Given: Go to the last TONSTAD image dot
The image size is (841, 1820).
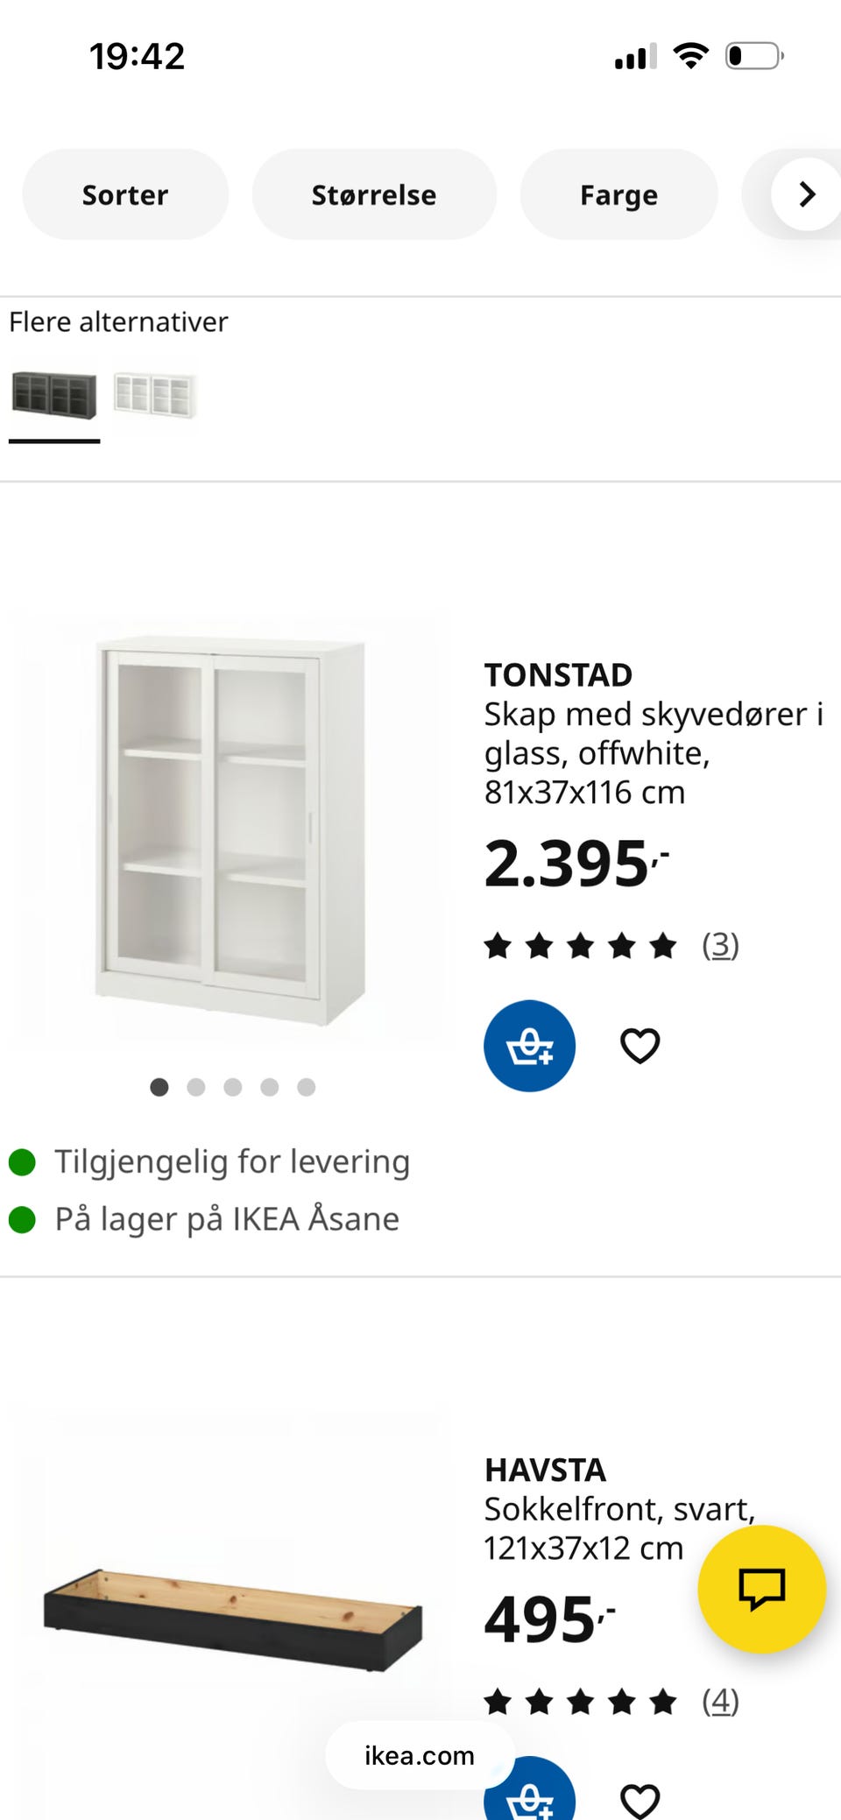Looking at the screenshot, I should (x=306, y=1087).
